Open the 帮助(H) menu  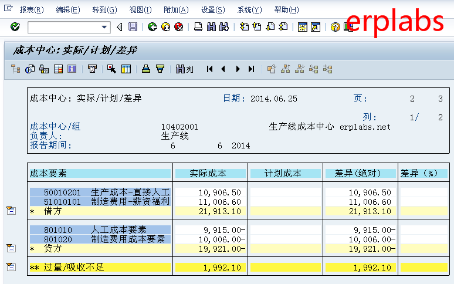click(287, 10)
